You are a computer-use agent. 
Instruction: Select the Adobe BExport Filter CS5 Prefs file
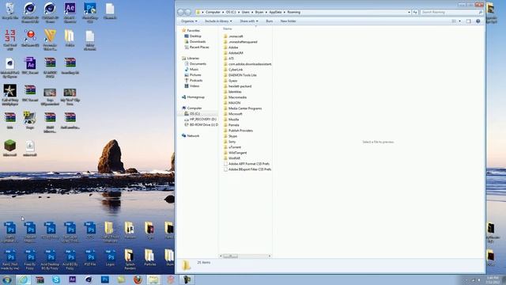coord(250,169)
